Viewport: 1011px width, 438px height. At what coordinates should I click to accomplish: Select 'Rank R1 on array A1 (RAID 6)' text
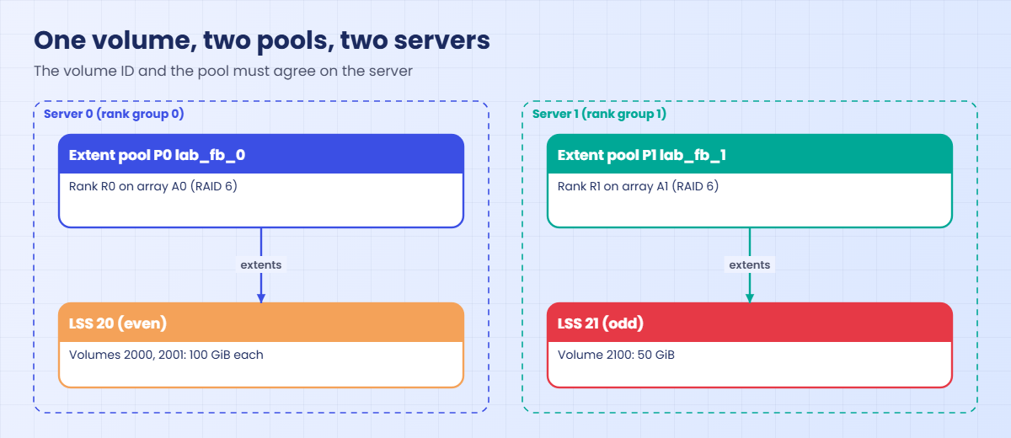639,186
